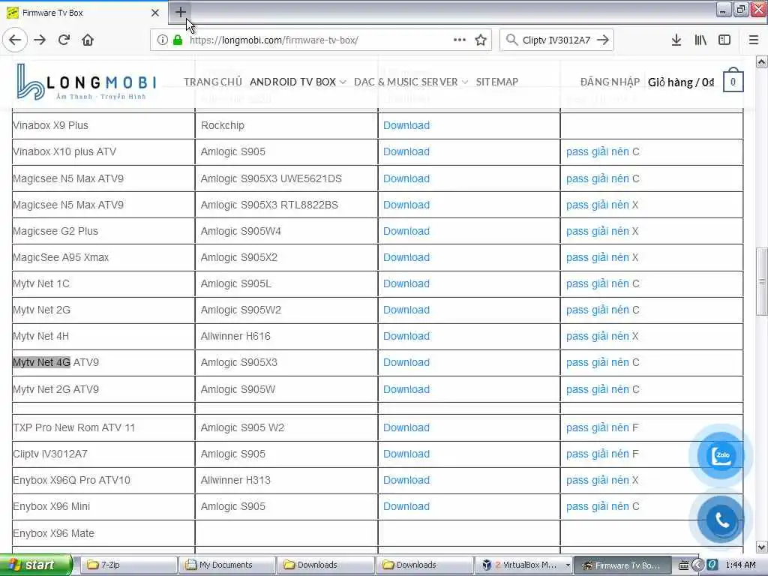Download Enybox X96Q Pro ATV10 firmware
Image resolution: width=768 pixels, height=576 pixels.
pos(406,481)
